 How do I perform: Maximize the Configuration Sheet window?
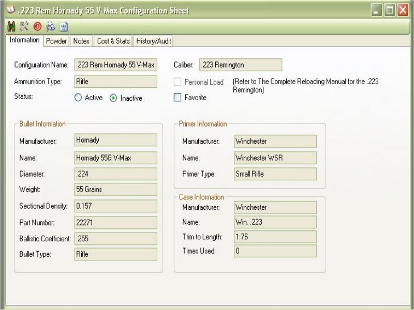tap(390, 10)
